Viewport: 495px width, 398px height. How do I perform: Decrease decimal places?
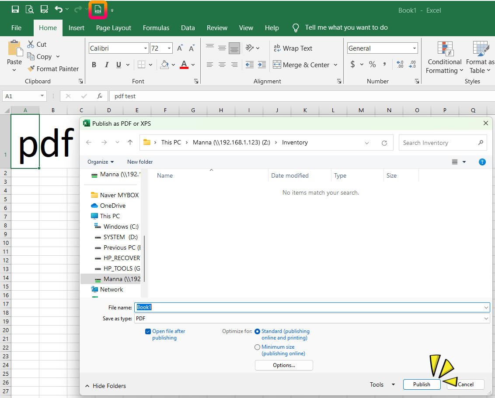tap(412, 65)
